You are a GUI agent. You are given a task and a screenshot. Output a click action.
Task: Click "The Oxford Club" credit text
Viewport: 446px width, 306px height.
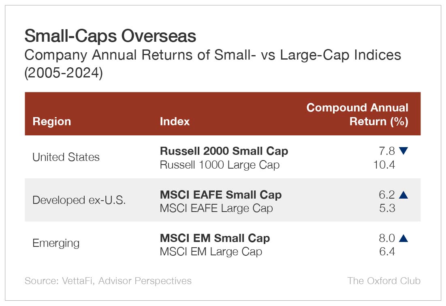coord(384,280)
